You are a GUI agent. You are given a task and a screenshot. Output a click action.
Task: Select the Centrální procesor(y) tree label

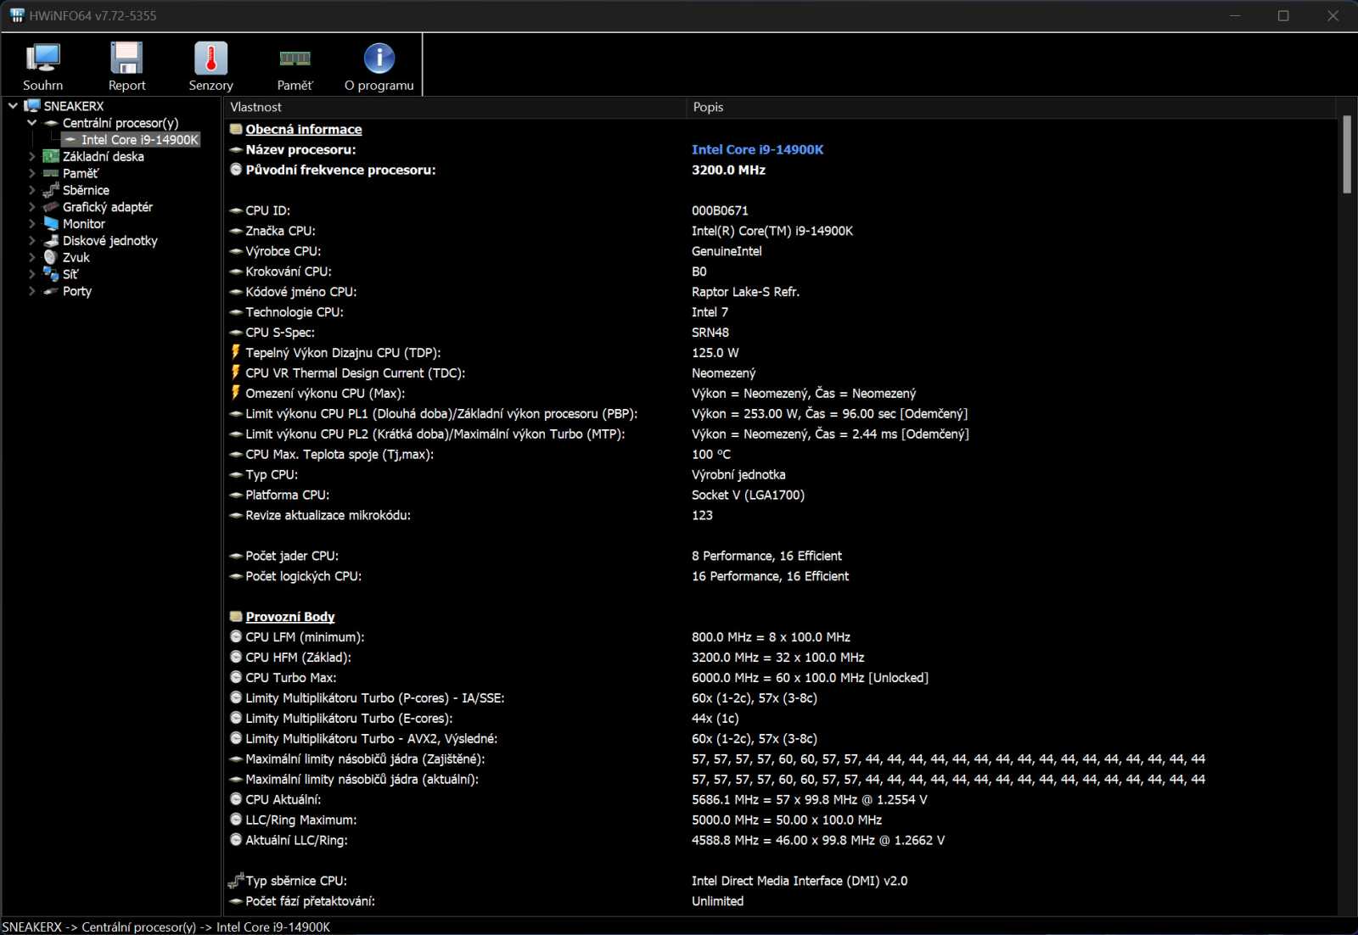coord(121,123)
